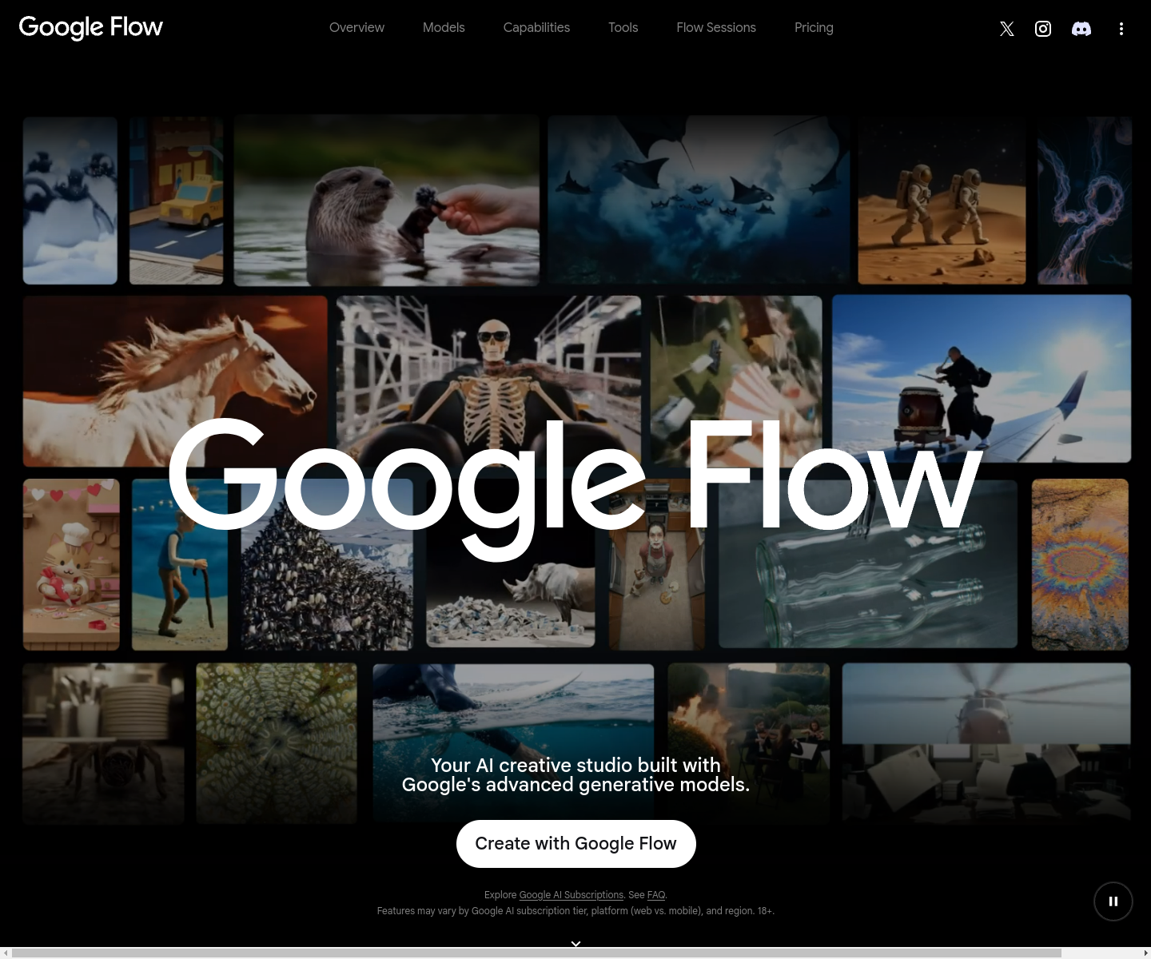This screenshot has width=1151, height=959.
Task: Open the Pricing nav item
Action: pos(814,27)
